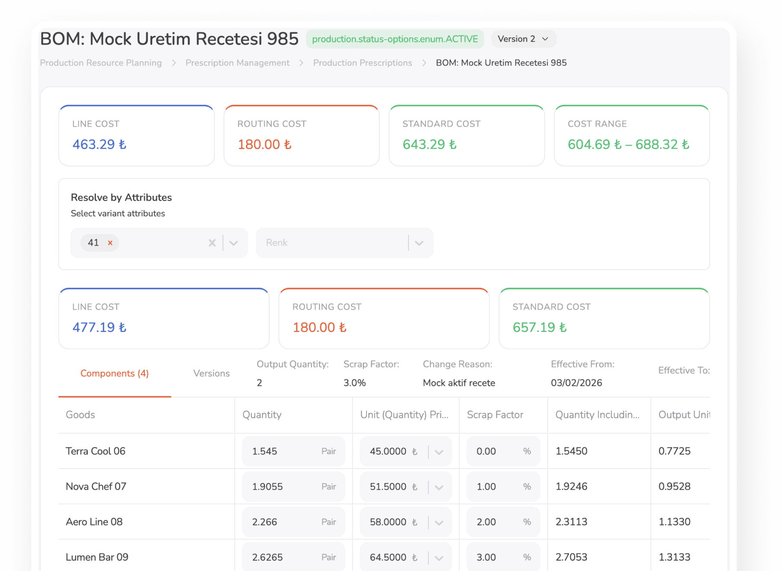Select the Nova Chef 07 goods name
782x571 pixels.
[96, 487]
